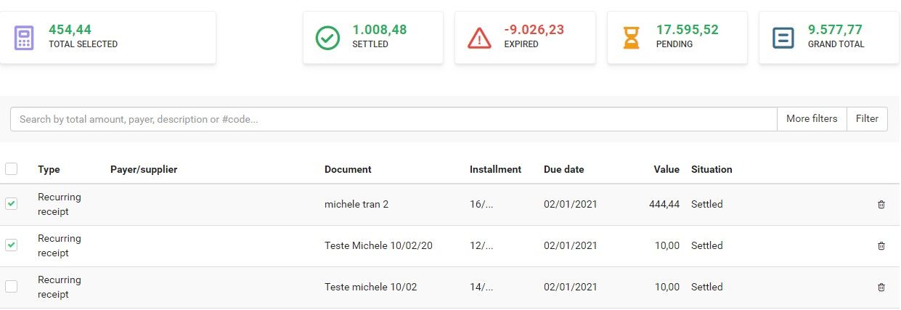Open the More filters options
The width and height of the screenshot is (901, 310).
tap(812, 119)
